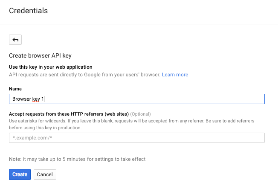This screenshot has height=186, width=278.
Task: Select the 'Create browser API key' title
Action: [40, 56]
